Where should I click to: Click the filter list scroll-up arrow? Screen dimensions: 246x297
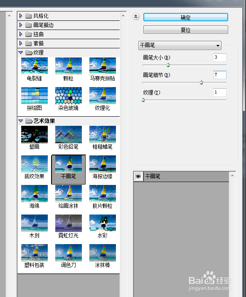(123, 15)
